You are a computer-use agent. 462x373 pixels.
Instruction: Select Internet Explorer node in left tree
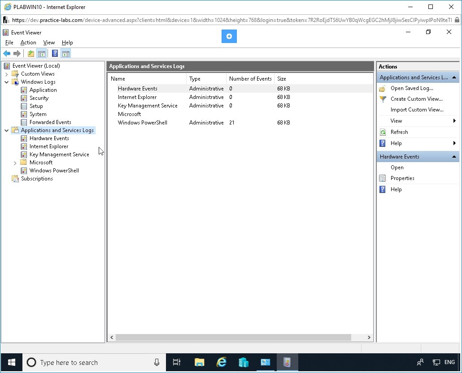[48, 146]
